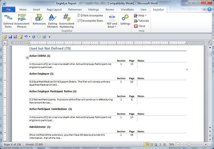Save the document via floppy icon
The image size is (214, 149).
click(x=10, y=37)
